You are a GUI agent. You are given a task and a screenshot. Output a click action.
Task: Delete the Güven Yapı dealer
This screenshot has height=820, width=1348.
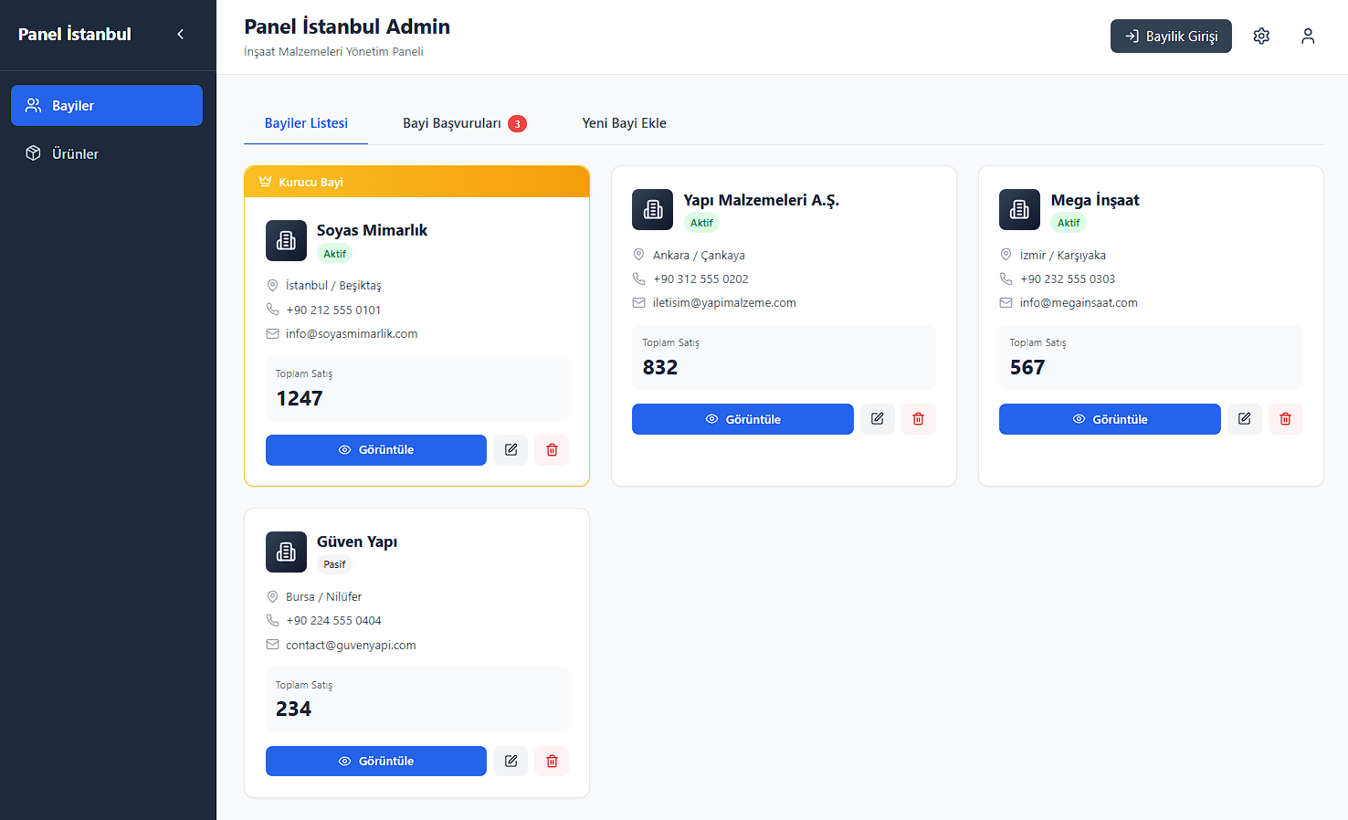pyautogui.click(x=552, y=762)
